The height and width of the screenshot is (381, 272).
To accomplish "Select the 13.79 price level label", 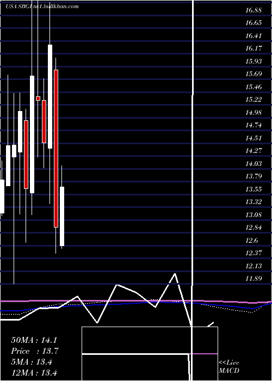I will coord(254,176).
